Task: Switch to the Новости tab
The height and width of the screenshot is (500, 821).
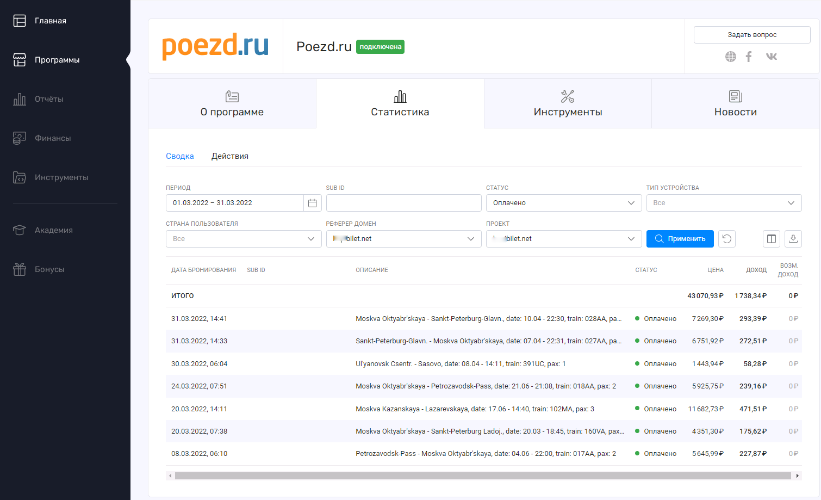Action: 736,103
